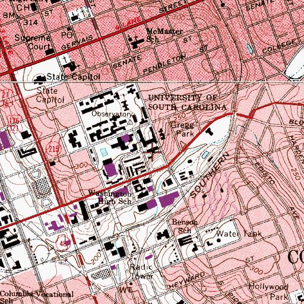The width and height of the screenshot is (304, 304).
Task: Click the COLLEGE street label
Action: click(x=280, y=46)
